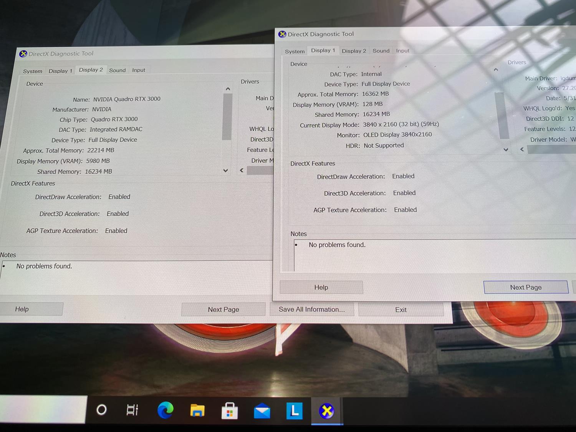
Task: Click '5980 MB' display memory value
Action: click(98, 161)
